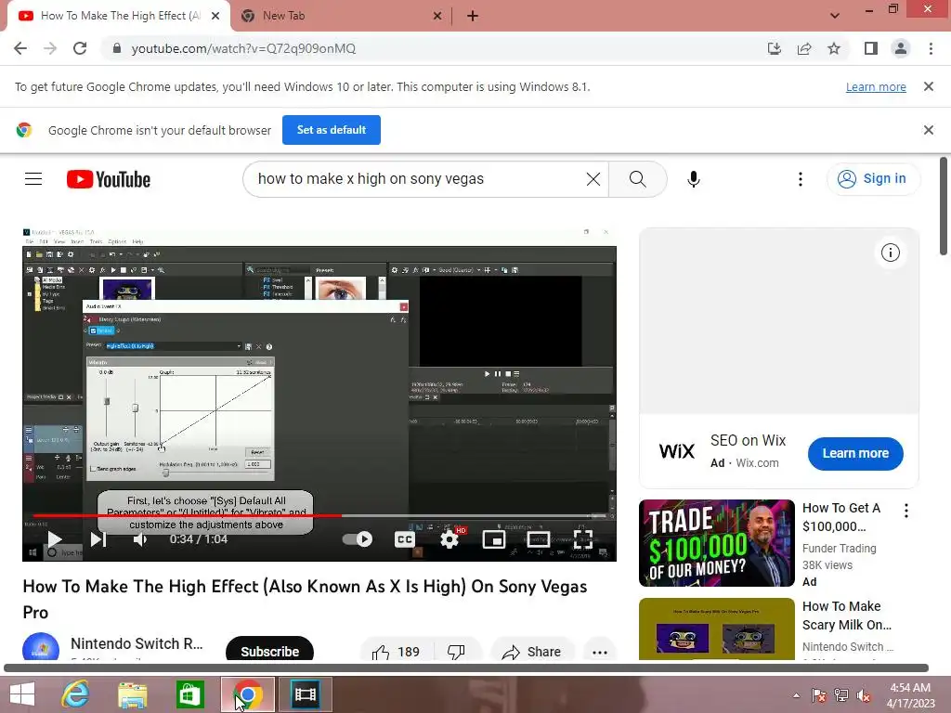Viewport: 951px width, 713px height.
Task: Select the How To Make The High Effect tab
Action: coord(119,16)
